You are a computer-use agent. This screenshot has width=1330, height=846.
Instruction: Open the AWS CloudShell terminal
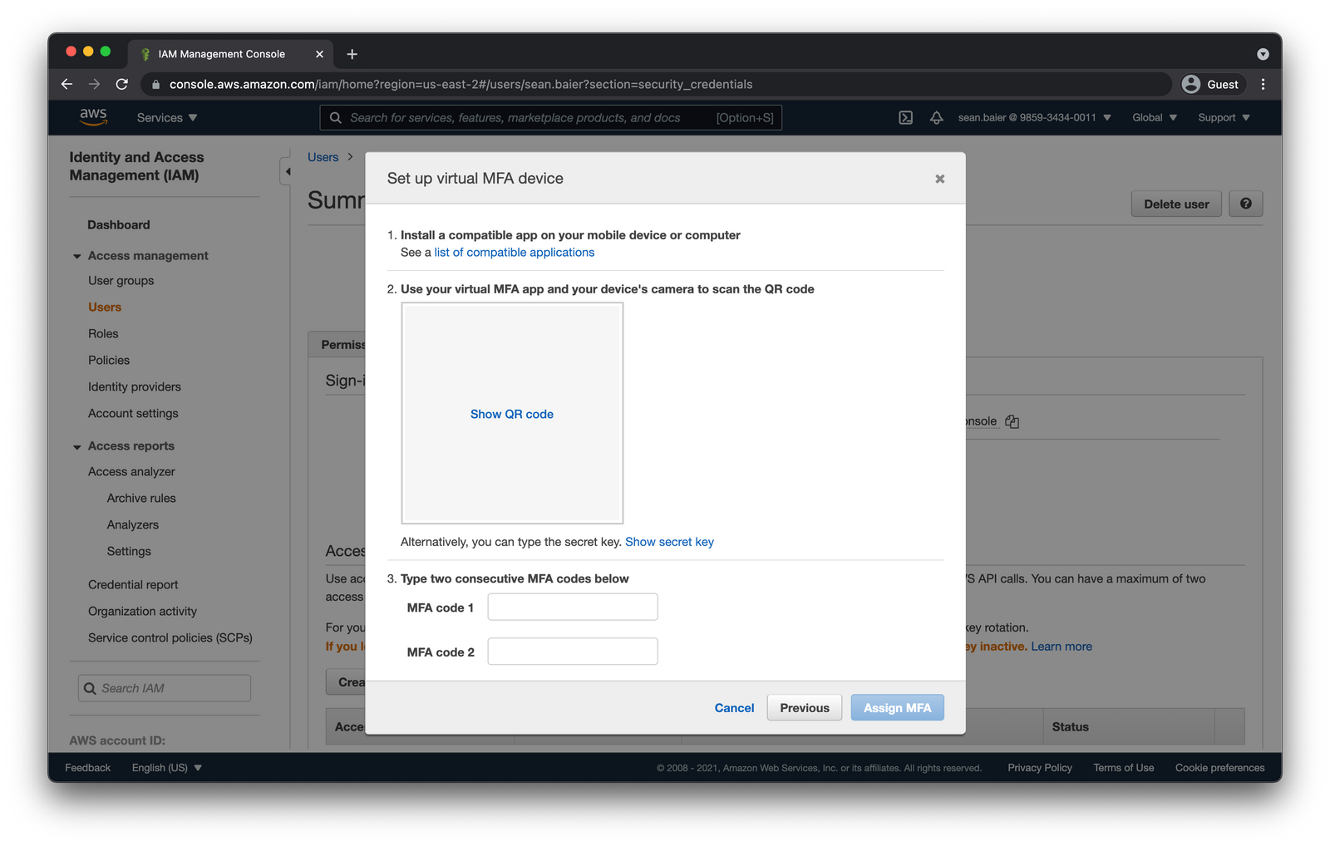905,117
